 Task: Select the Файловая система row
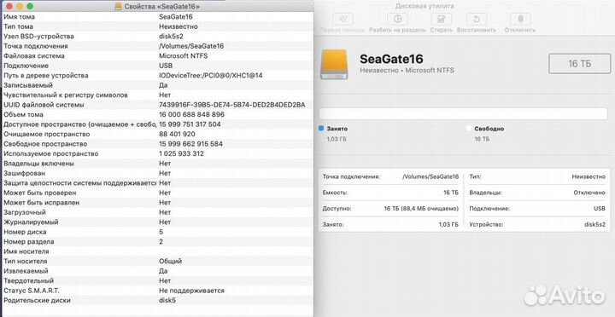click(157, 56)
